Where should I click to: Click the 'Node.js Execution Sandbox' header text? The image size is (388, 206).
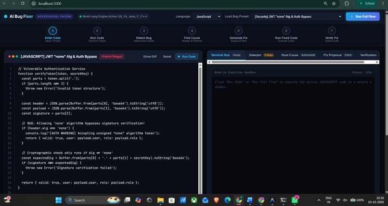[235, 73]
